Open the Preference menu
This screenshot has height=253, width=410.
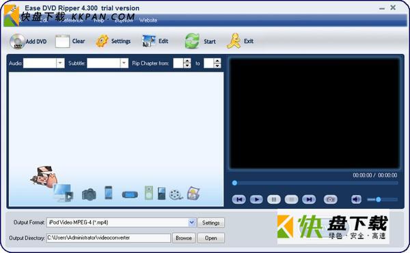pyautogui.click(x=71, y=20)
